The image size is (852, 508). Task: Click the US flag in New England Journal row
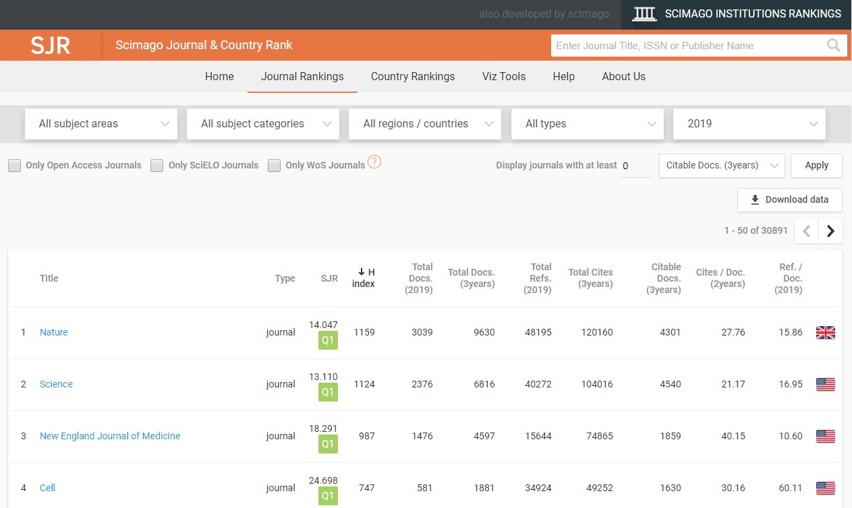(x=826, y=436)
